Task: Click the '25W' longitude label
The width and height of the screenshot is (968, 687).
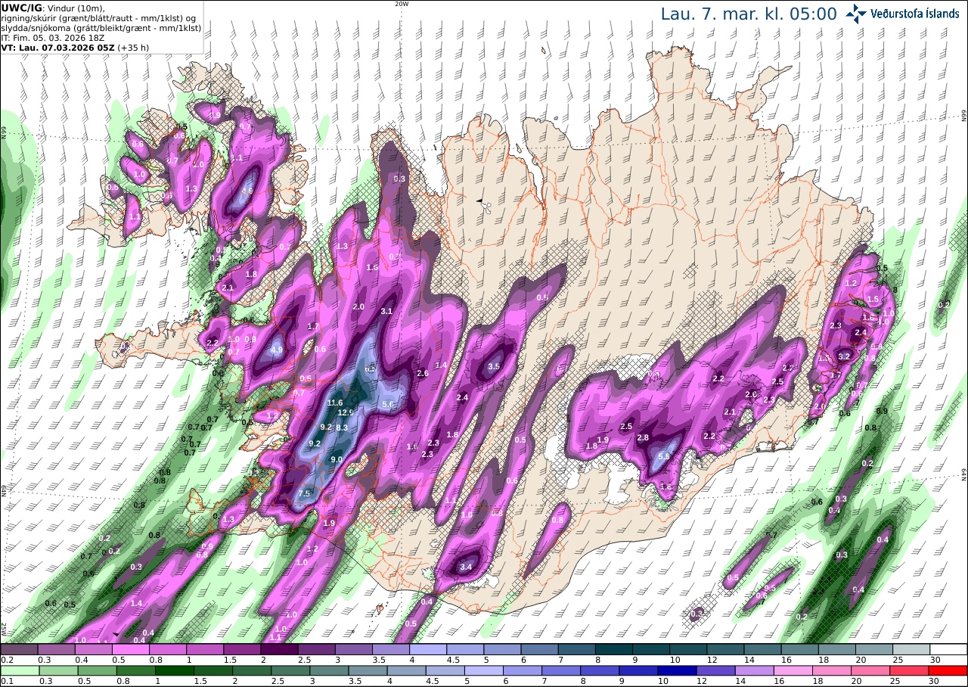Action: click(4, 629)
